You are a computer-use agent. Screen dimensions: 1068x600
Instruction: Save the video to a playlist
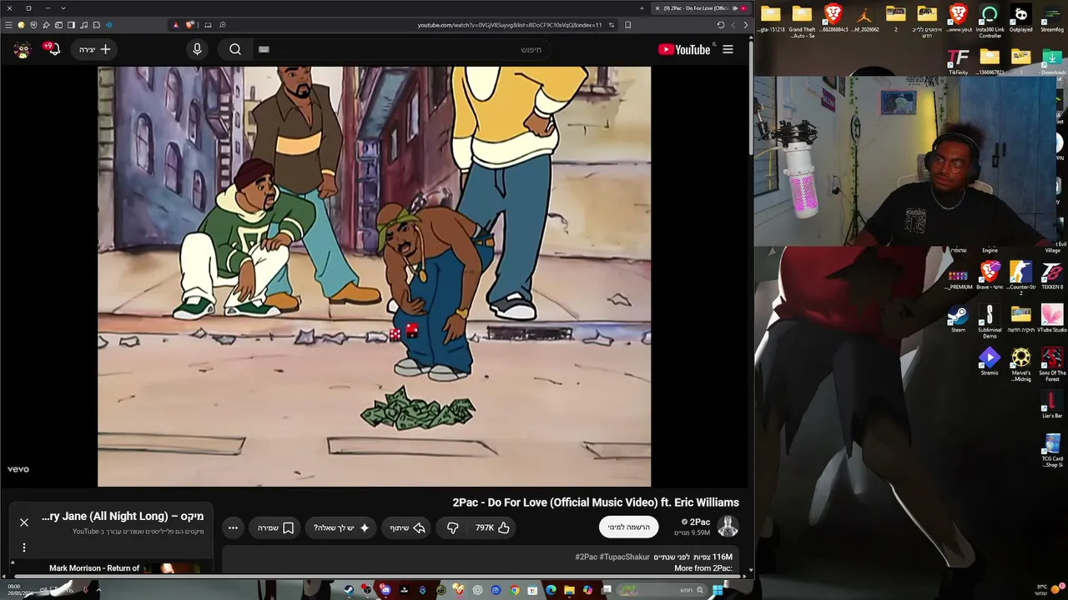click(276, 527)
